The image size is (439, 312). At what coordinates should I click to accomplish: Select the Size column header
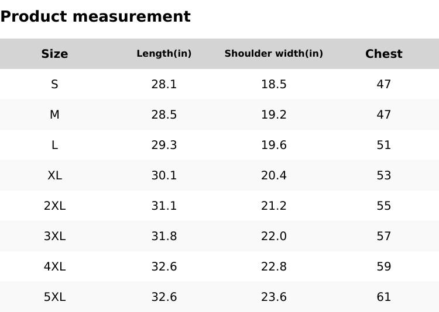click(54, 54)
